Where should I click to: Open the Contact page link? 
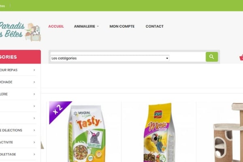(x=155, y=26)
